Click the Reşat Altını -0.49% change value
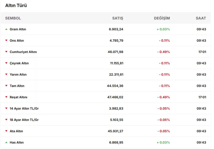Viewport: 214px width, 149px height. click(x=163, y=97)
